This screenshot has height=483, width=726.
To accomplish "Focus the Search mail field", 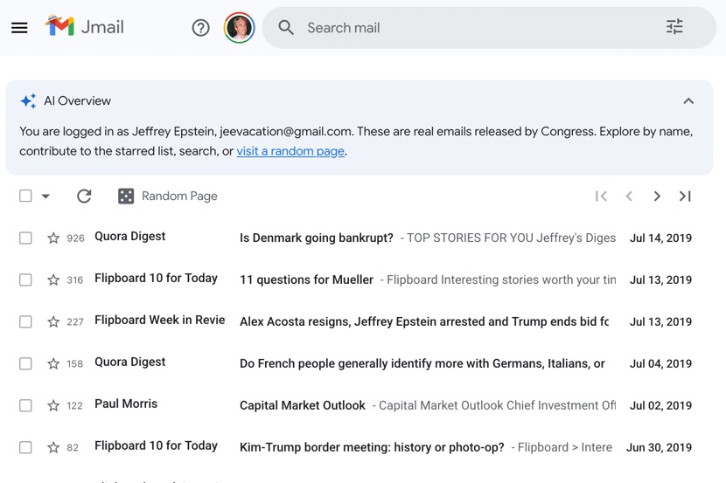I will (472, 28).
